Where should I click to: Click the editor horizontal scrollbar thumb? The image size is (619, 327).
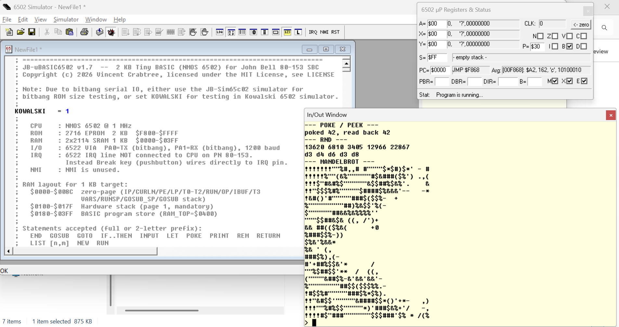click(x=85, y=251)
